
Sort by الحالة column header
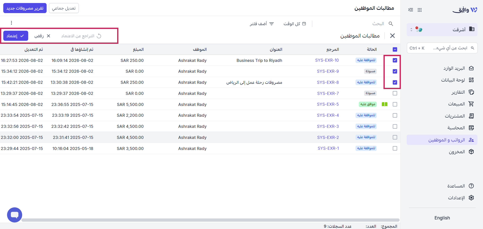372,49
